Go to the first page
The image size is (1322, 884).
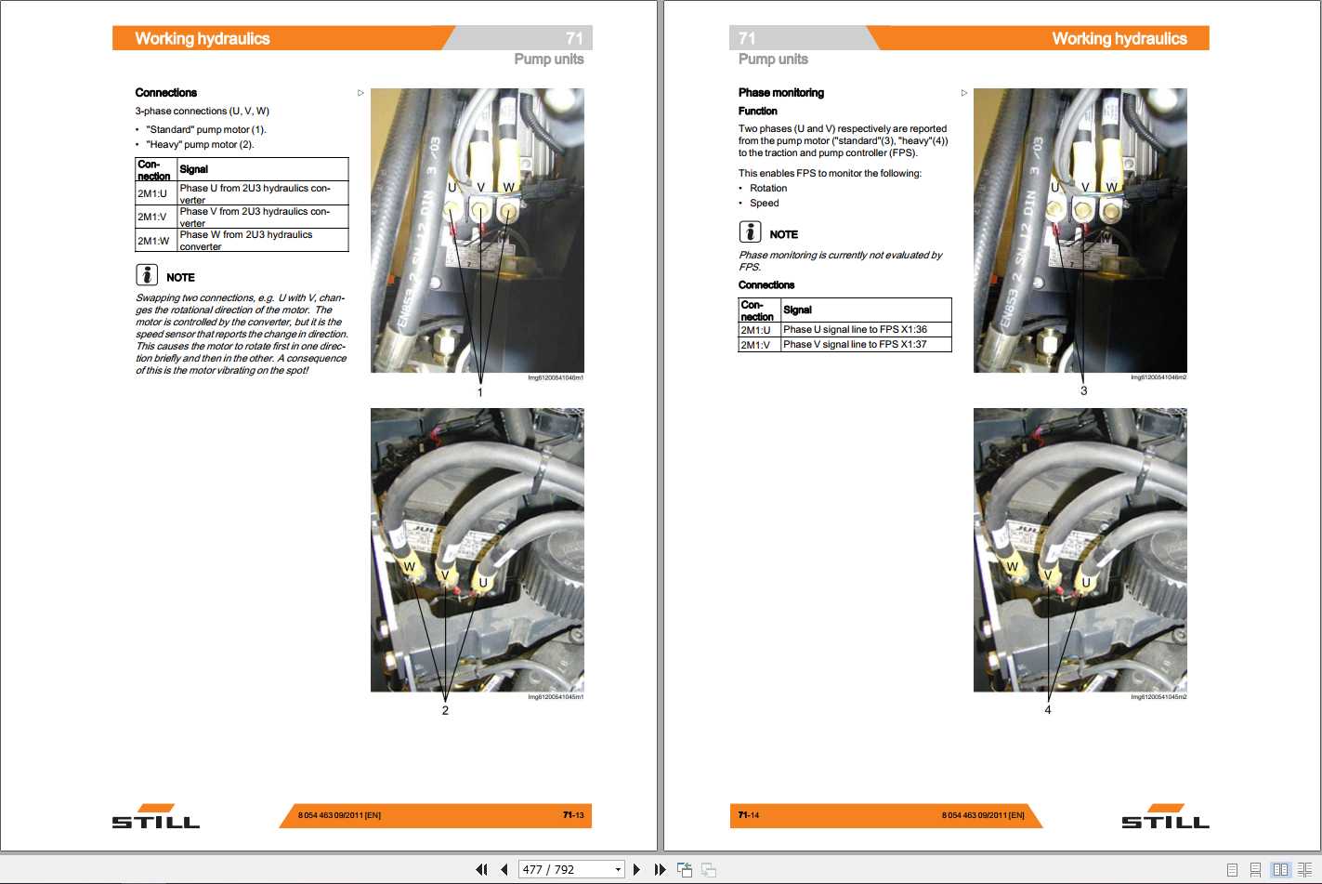pyautogui.click(x=481, y=870)
